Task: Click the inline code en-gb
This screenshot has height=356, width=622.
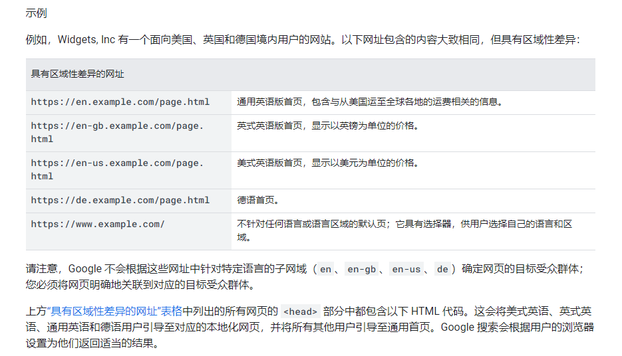Action: click(361, 269)
